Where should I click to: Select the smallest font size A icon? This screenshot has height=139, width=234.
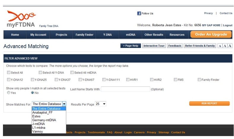(x=220, y=46)
